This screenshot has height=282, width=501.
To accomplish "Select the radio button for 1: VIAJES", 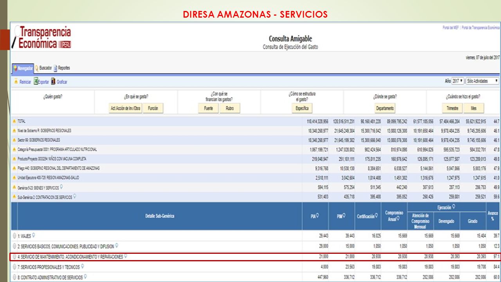I will pos(14,236).
